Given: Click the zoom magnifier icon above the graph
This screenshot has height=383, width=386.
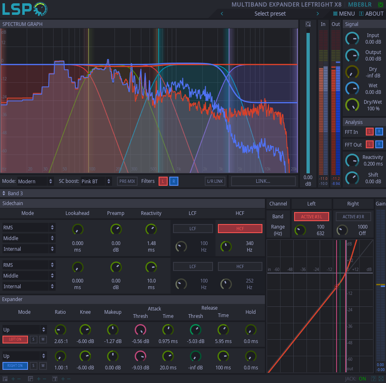Looking at the screenshot, I should point(308,24).
